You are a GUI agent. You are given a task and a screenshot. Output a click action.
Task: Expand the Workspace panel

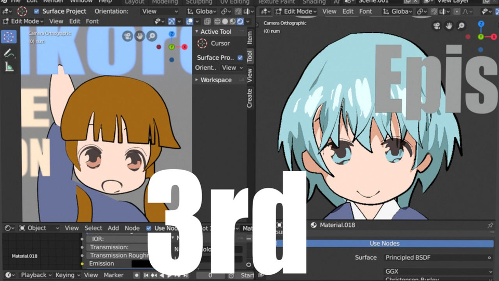[x=196, y=80]
